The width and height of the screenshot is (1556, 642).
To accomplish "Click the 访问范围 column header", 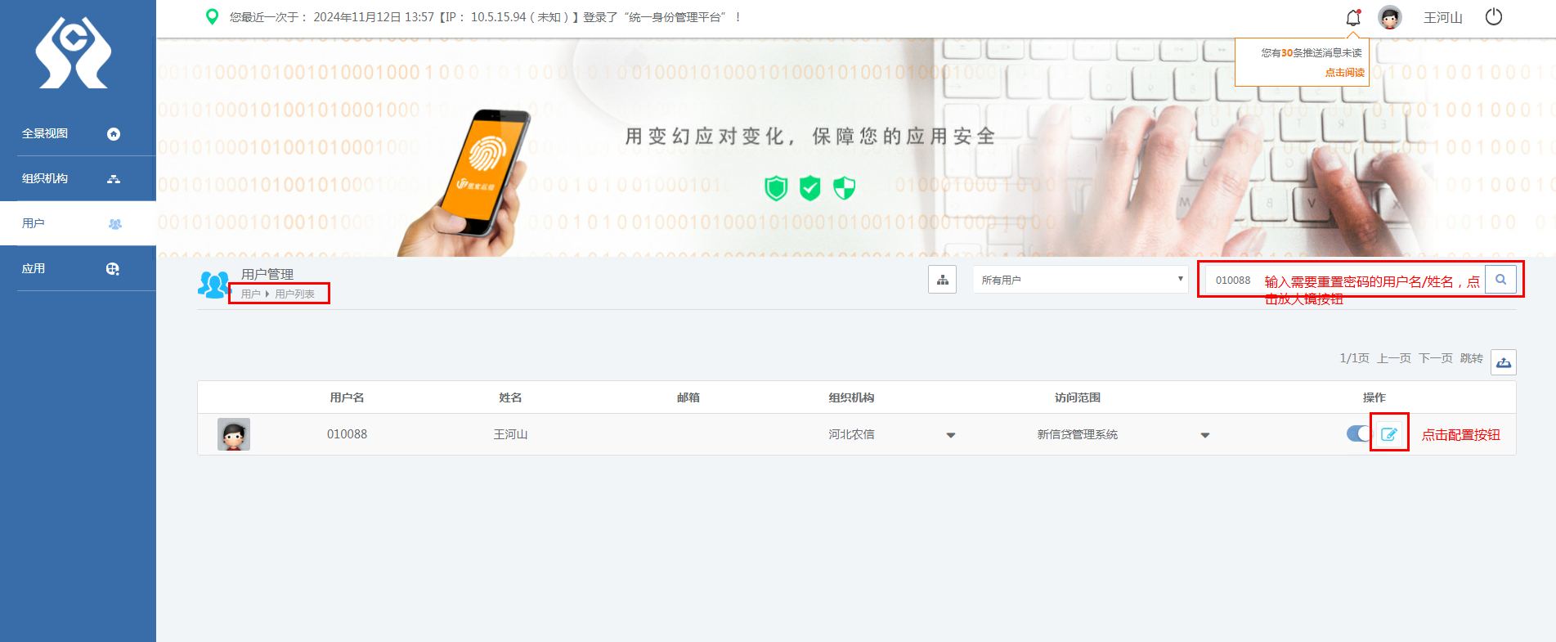I will coord(1077,397).
